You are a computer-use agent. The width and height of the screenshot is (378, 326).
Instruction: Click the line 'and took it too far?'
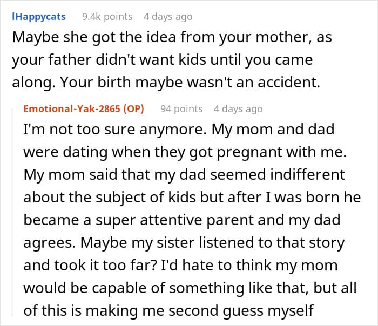[180, 266]
